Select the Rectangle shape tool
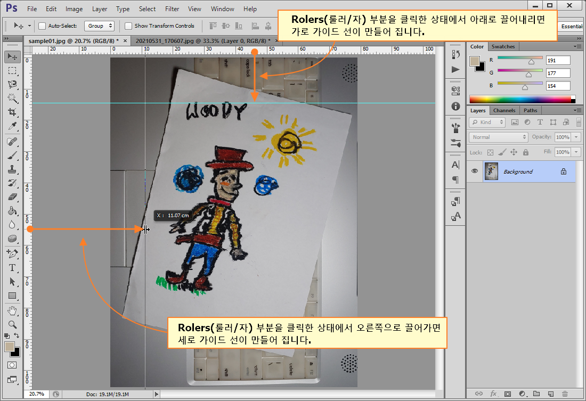The width and height of the screenshot is (586, 401). point(12,296)
